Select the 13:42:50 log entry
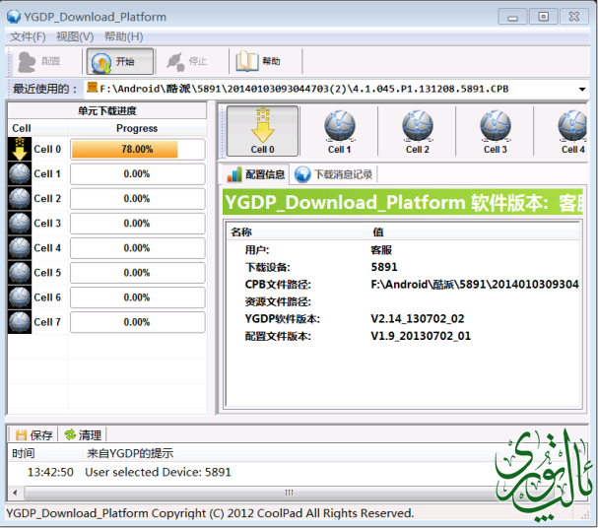The width and height of the screenshot is (598, 528). [x=130, y=472]
